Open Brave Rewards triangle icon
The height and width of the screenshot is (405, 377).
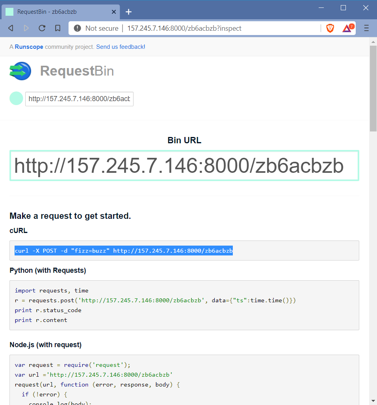[x=347, y=28]
